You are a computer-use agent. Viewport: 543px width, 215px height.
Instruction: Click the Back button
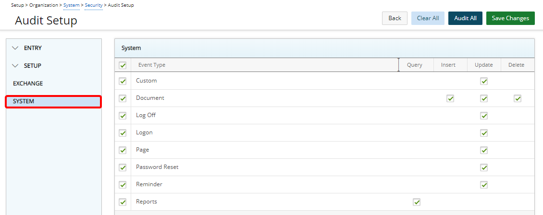tap(395, 18)
